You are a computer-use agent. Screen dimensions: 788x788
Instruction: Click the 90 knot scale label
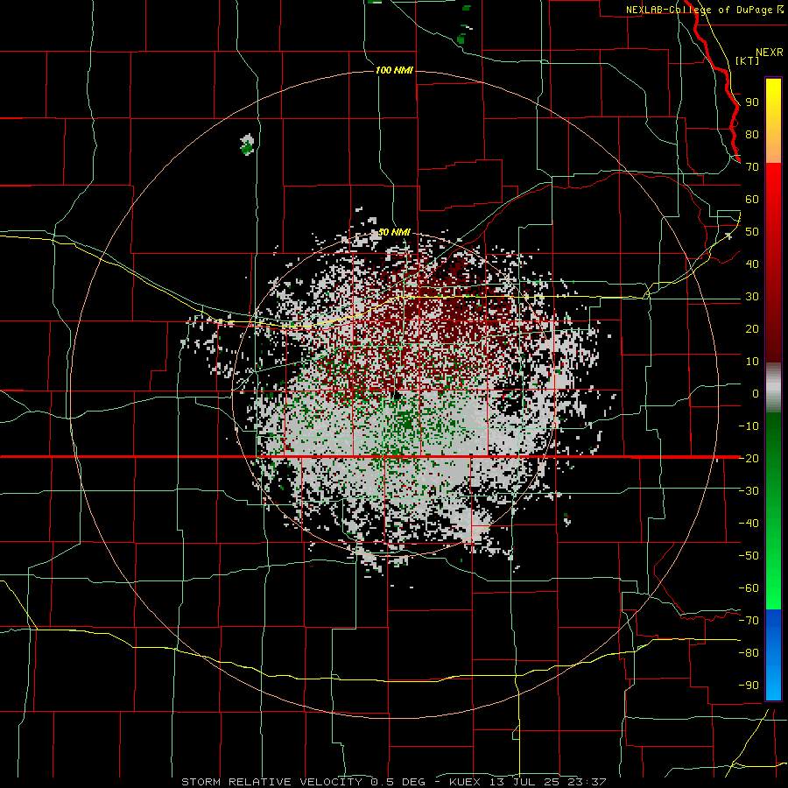pos(752,102)
